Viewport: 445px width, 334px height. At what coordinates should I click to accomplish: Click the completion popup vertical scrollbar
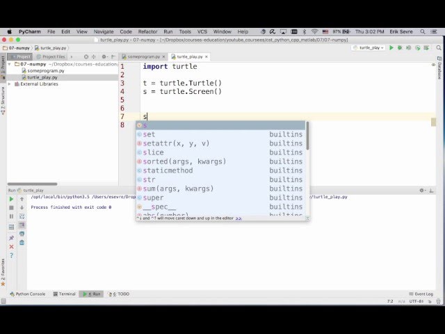307,136
